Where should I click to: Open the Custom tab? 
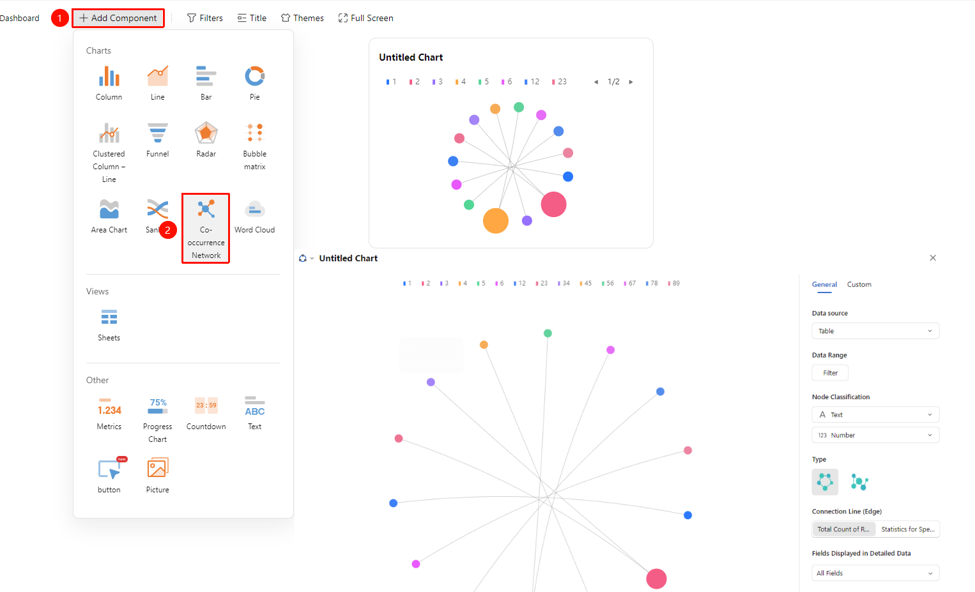coord(859,284)
